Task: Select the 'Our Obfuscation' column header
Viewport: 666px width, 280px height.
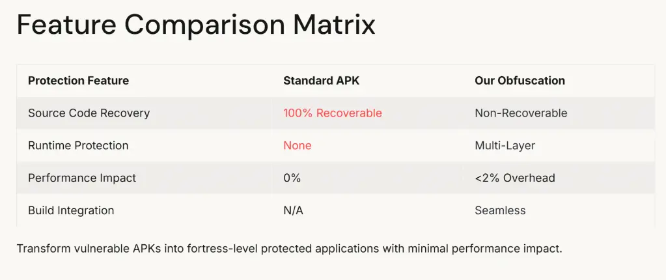Action: pyautogui.click(x=520, y=81)
